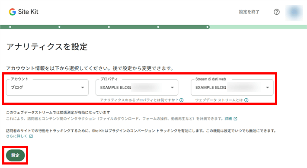Viewport: 307px width, 168px height.
Task: Click the green 設定 button
Action: point(15,155)
